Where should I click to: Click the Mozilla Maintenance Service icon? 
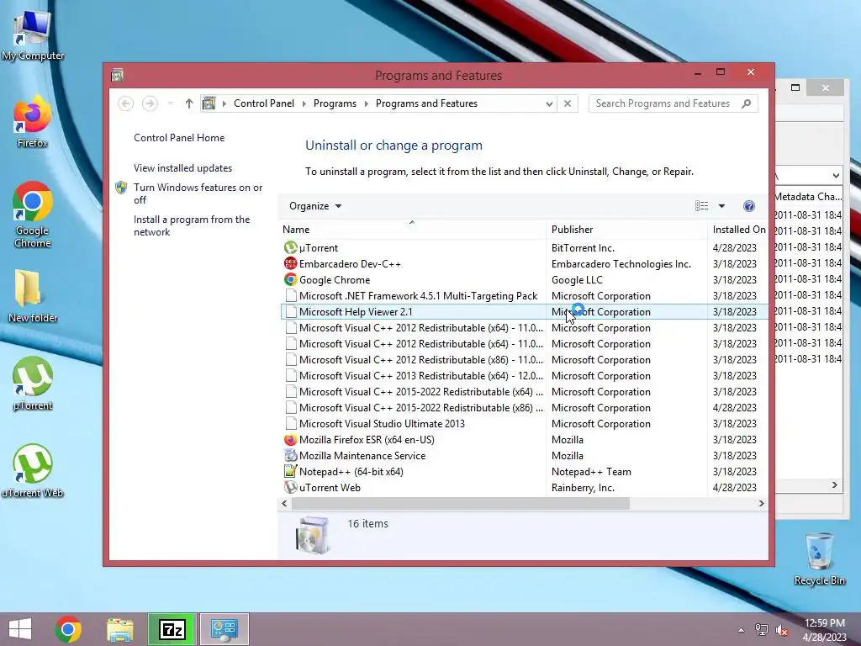(290, 455)
